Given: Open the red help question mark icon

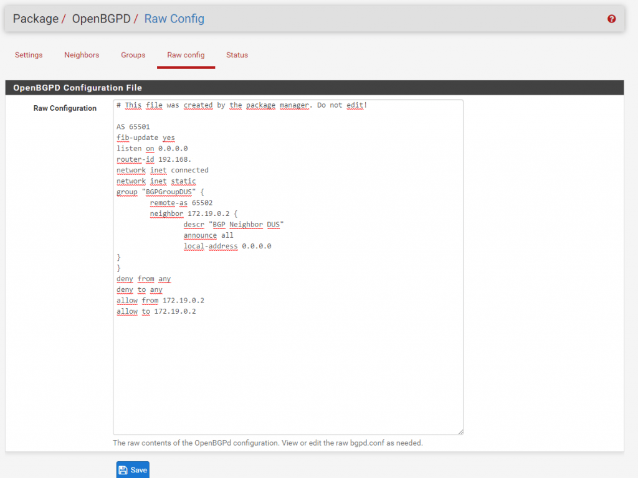Looking at the screenshot, I should pos(611,19).
